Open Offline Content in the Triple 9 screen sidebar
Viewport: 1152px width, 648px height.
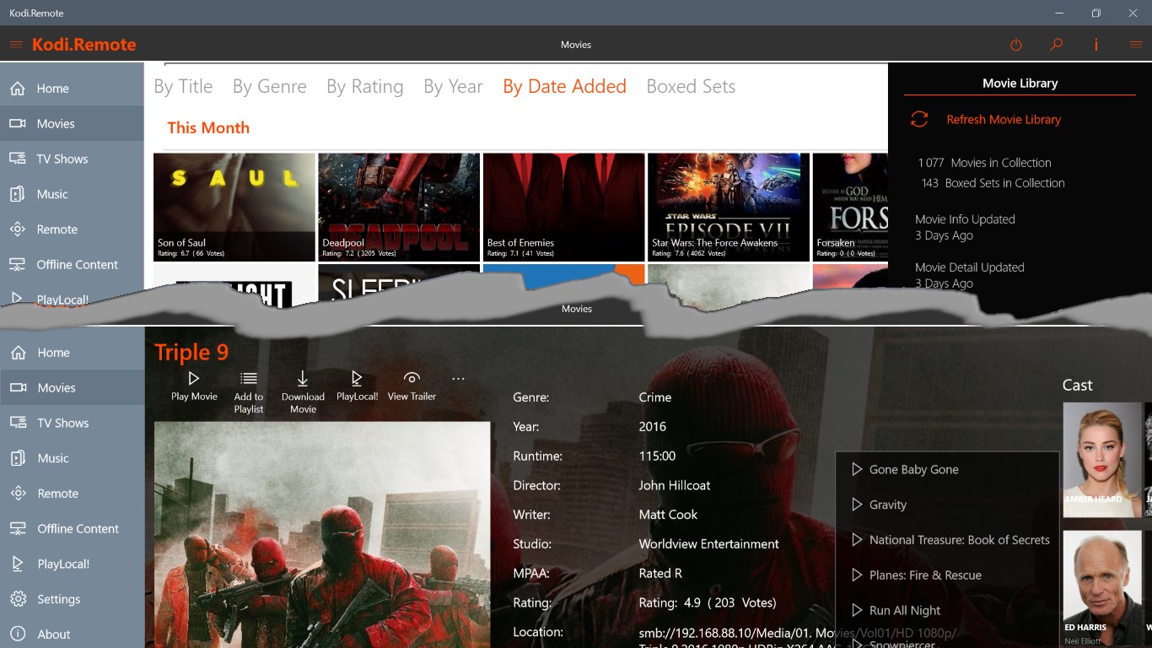click(x=72, y=529)
